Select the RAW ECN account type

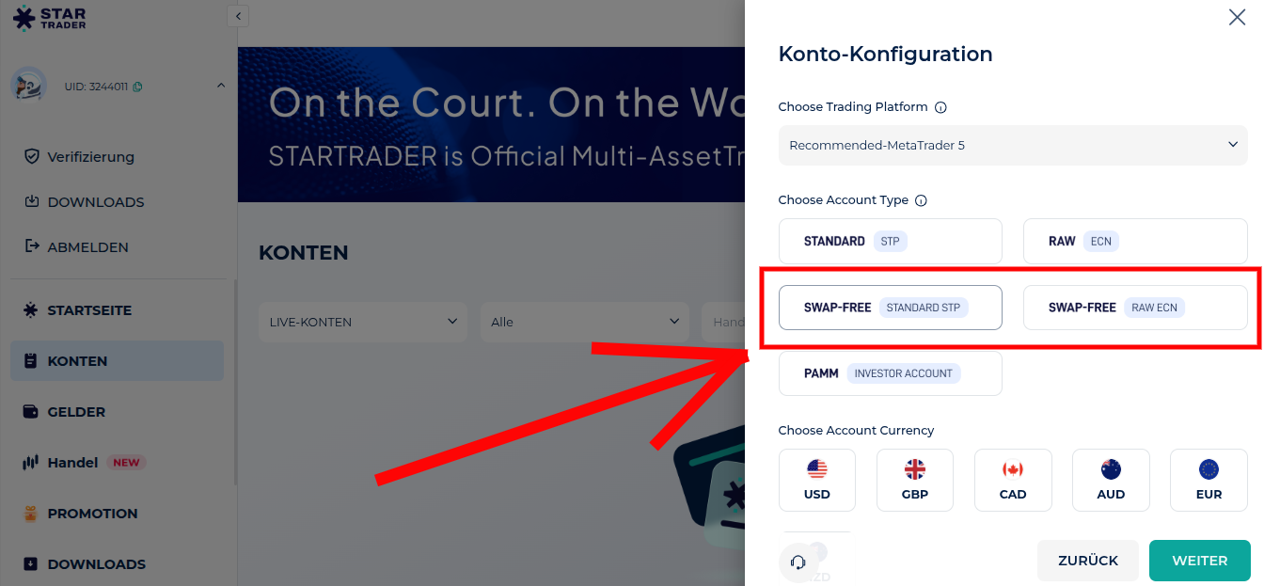pos(1134,242)
